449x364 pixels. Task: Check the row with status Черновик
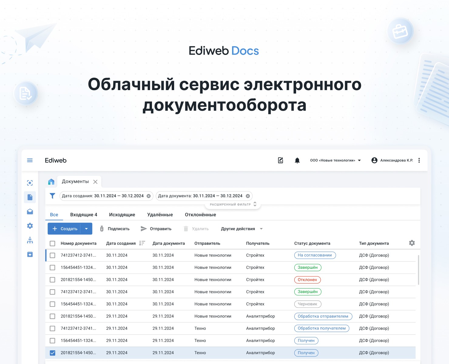point(52,304)
